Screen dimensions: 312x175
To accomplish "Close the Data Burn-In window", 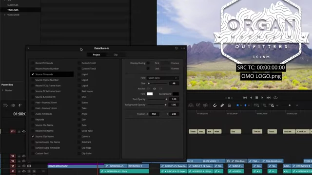I will (28, 48).
